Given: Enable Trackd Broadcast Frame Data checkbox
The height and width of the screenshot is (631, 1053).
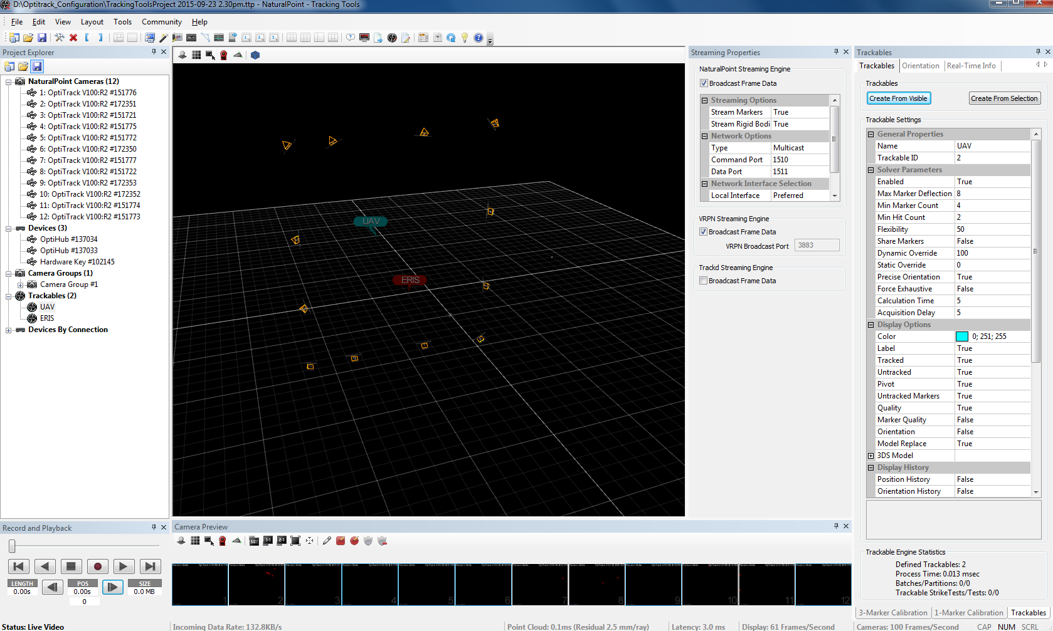Looking at the screenshot, I should click(703, 281).
